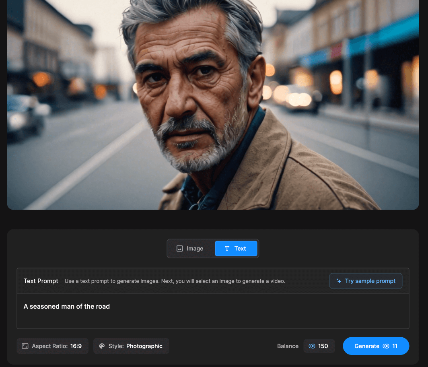Viewport: 428px width, 367px height.
Task: Click the aspect ratio frame icon
Action: [x=25, y=346]
